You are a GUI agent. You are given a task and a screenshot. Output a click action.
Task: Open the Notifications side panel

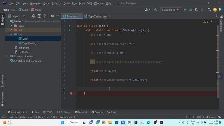tap(222, 23)
